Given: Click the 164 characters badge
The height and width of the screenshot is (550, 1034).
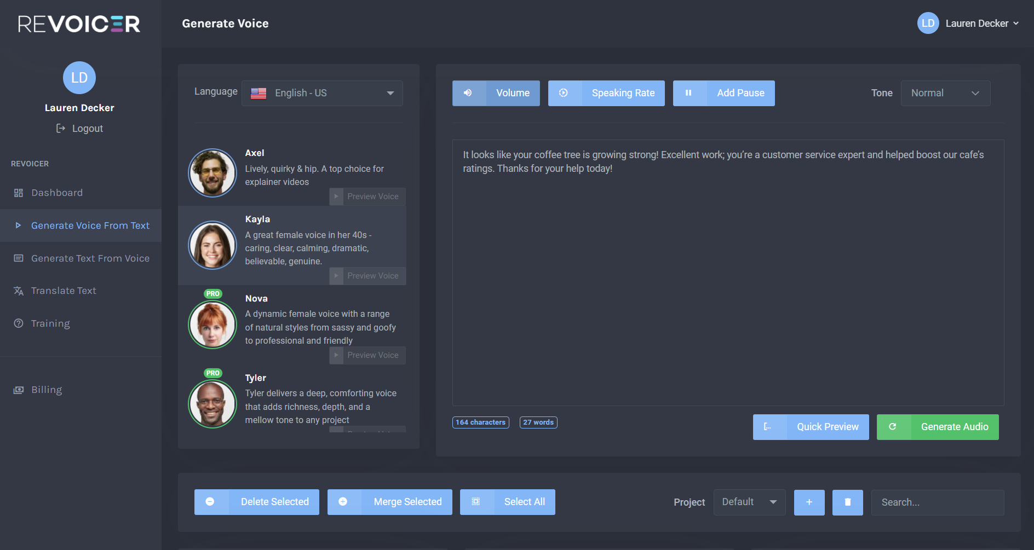Looking at the screenshot, I should 481,422.
